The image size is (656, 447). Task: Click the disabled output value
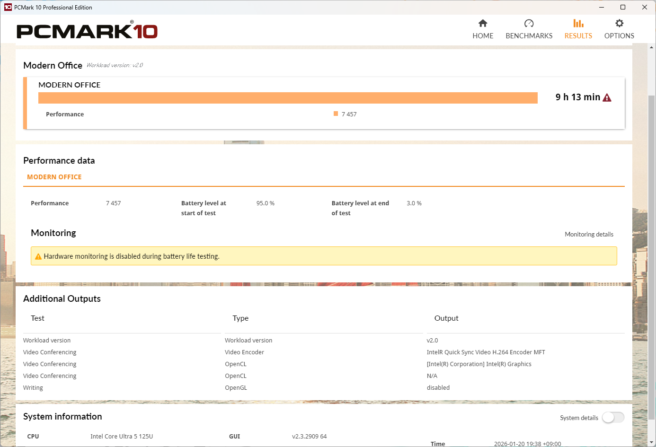coord(438,387)
